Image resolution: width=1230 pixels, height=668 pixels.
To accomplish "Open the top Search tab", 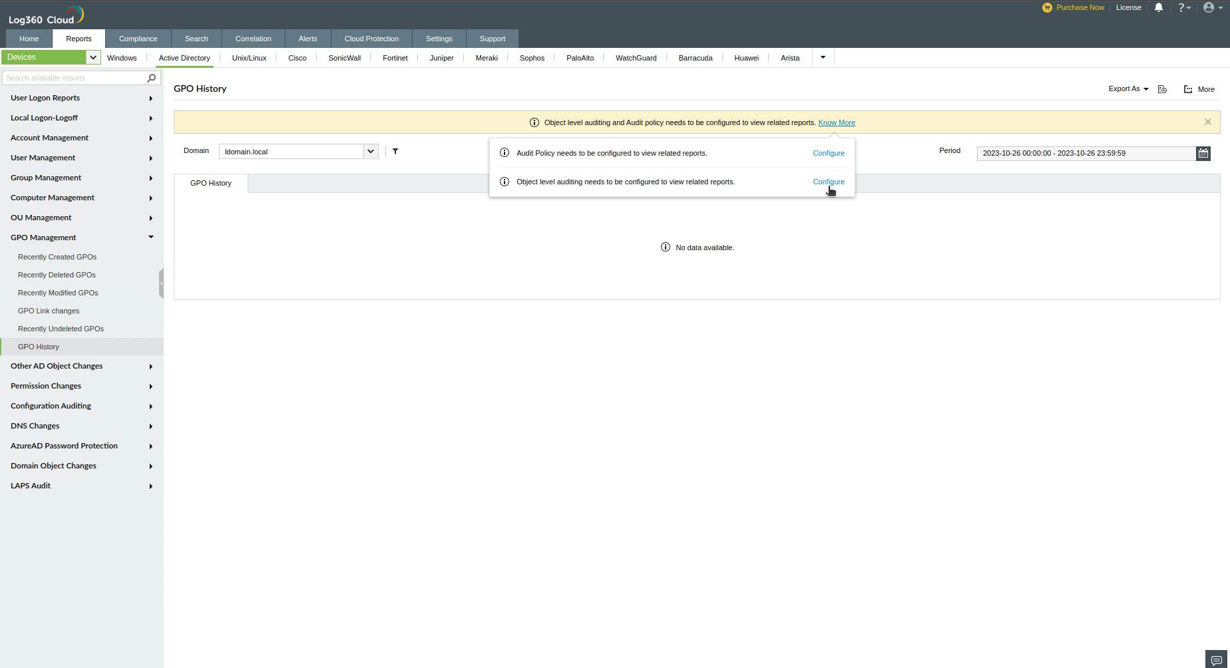I will pyautogui.click(x=196, y=39).
